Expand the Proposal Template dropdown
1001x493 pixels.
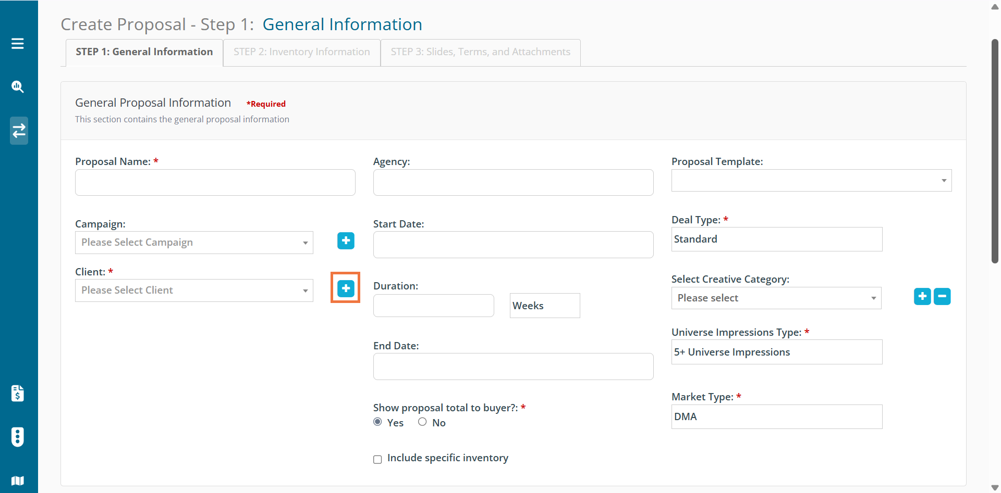811,181
